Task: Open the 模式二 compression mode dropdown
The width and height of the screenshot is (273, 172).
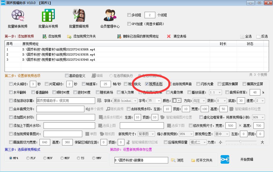Action: click(198, 142)
